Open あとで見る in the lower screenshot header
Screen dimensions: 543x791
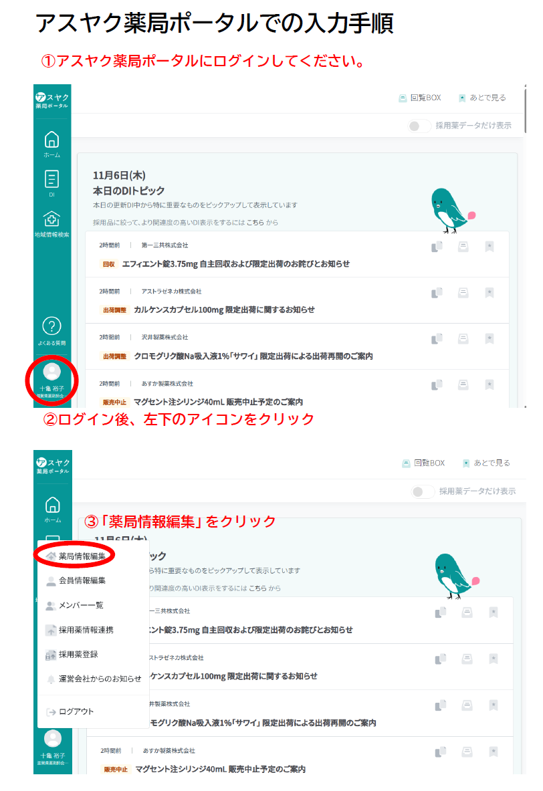pyautogui.click(x=486, y=463)
